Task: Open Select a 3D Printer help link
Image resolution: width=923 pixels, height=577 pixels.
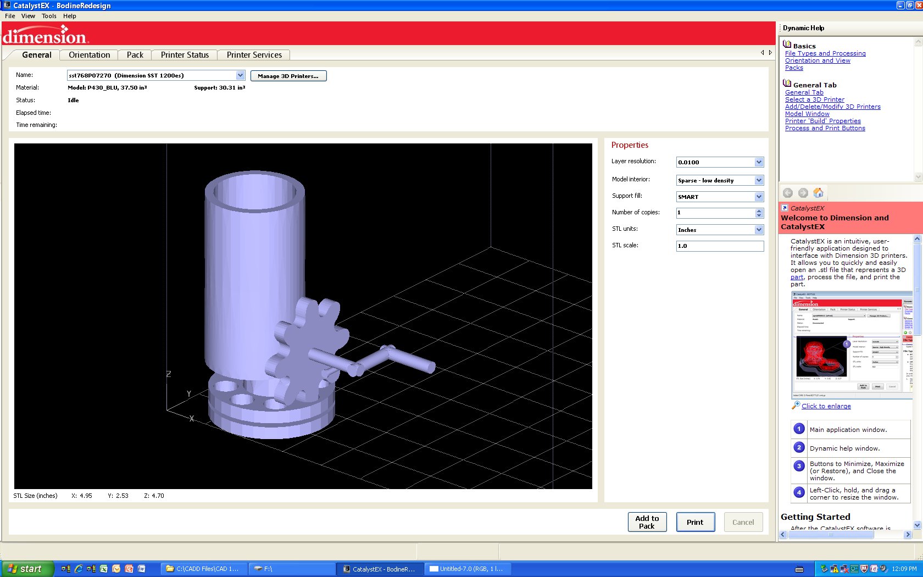Action: click(x=815, y=99)
